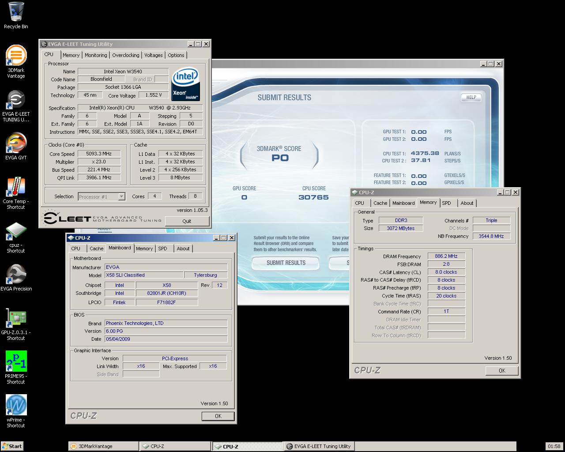Screen dimensions: 565x452
Task: Click HELP button in 3DMark Vantage
Action: tap(471, 98)
